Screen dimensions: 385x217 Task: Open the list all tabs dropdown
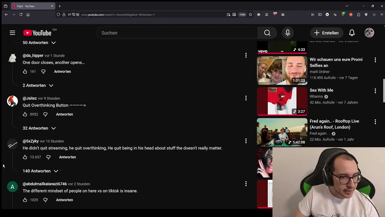coord(347,6)
